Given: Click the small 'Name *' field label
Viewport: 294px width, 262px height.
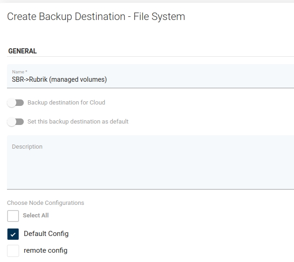Looking at the screenshot, I should tap(19, 72).
